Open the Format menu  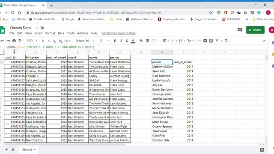[50, 33]
